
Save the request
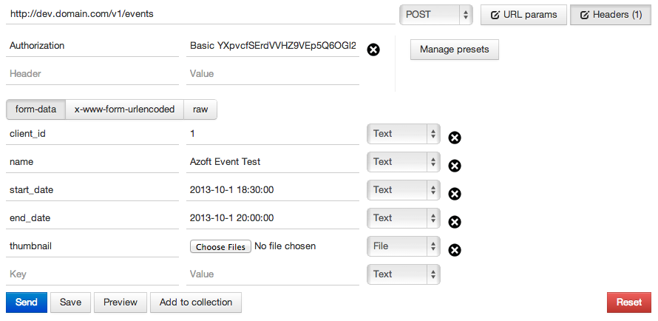click(x=70, y=303)
